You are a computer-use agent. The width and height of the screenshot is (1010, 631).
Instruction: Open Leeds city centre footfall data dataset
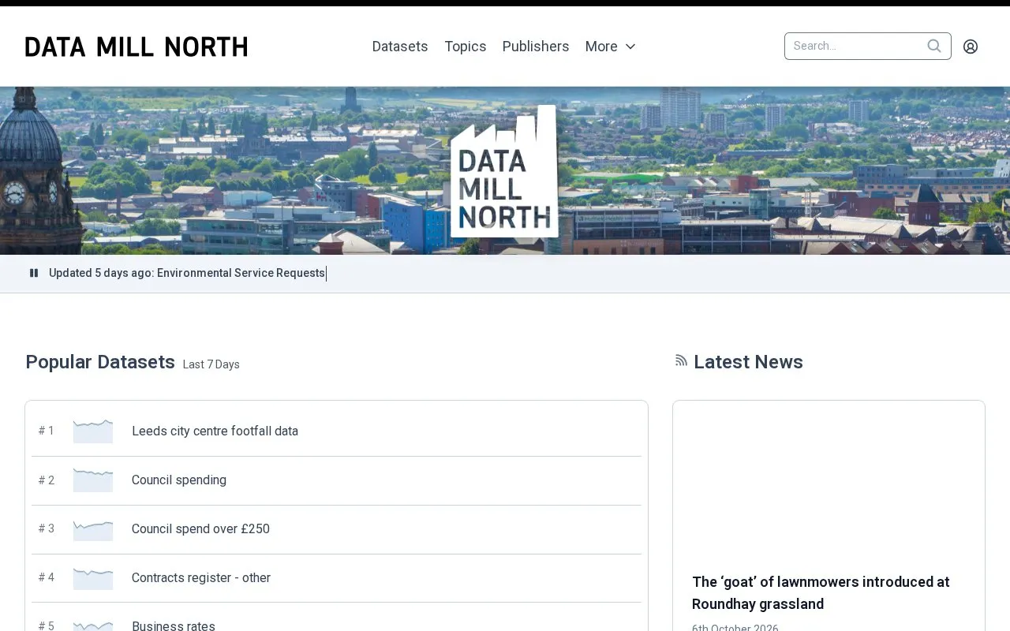tap(215, 431)
